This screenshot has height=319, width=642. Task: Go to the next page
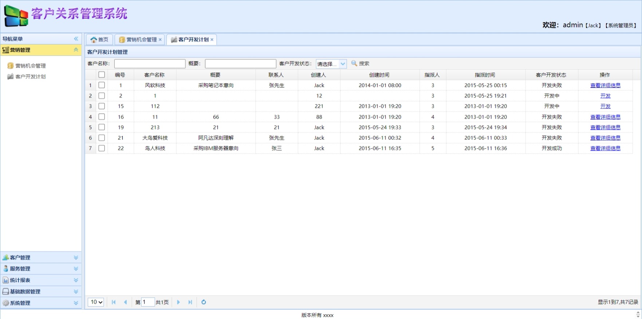[178, 302]
